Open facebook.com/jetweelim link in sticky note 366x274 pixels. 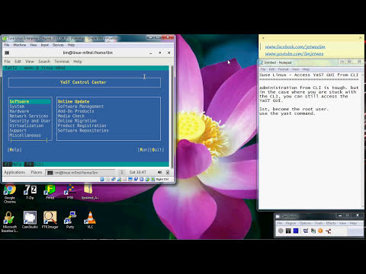pyautogui.click(x=295, y=46)
